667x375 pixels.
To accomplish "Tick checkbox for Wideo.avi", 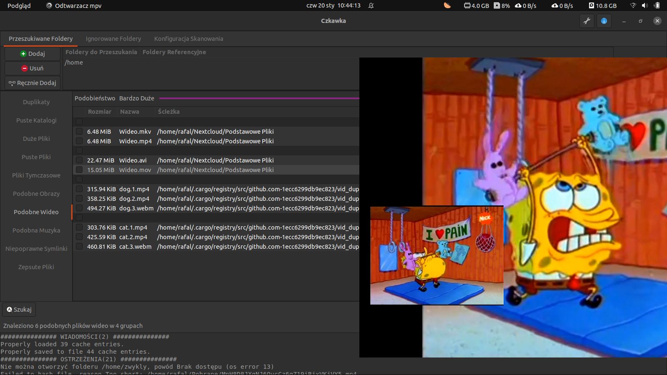I will click(x=79, y=160).
